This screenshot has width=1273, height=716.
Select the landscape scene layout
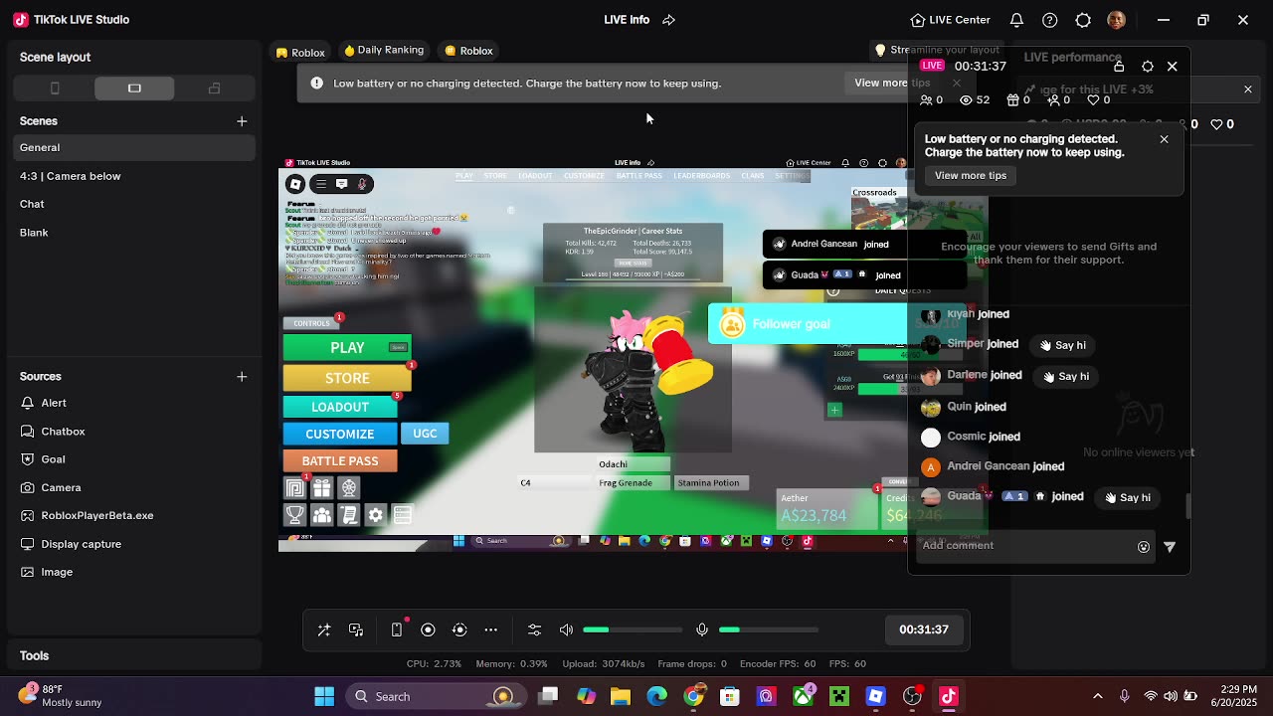point(134,89)
